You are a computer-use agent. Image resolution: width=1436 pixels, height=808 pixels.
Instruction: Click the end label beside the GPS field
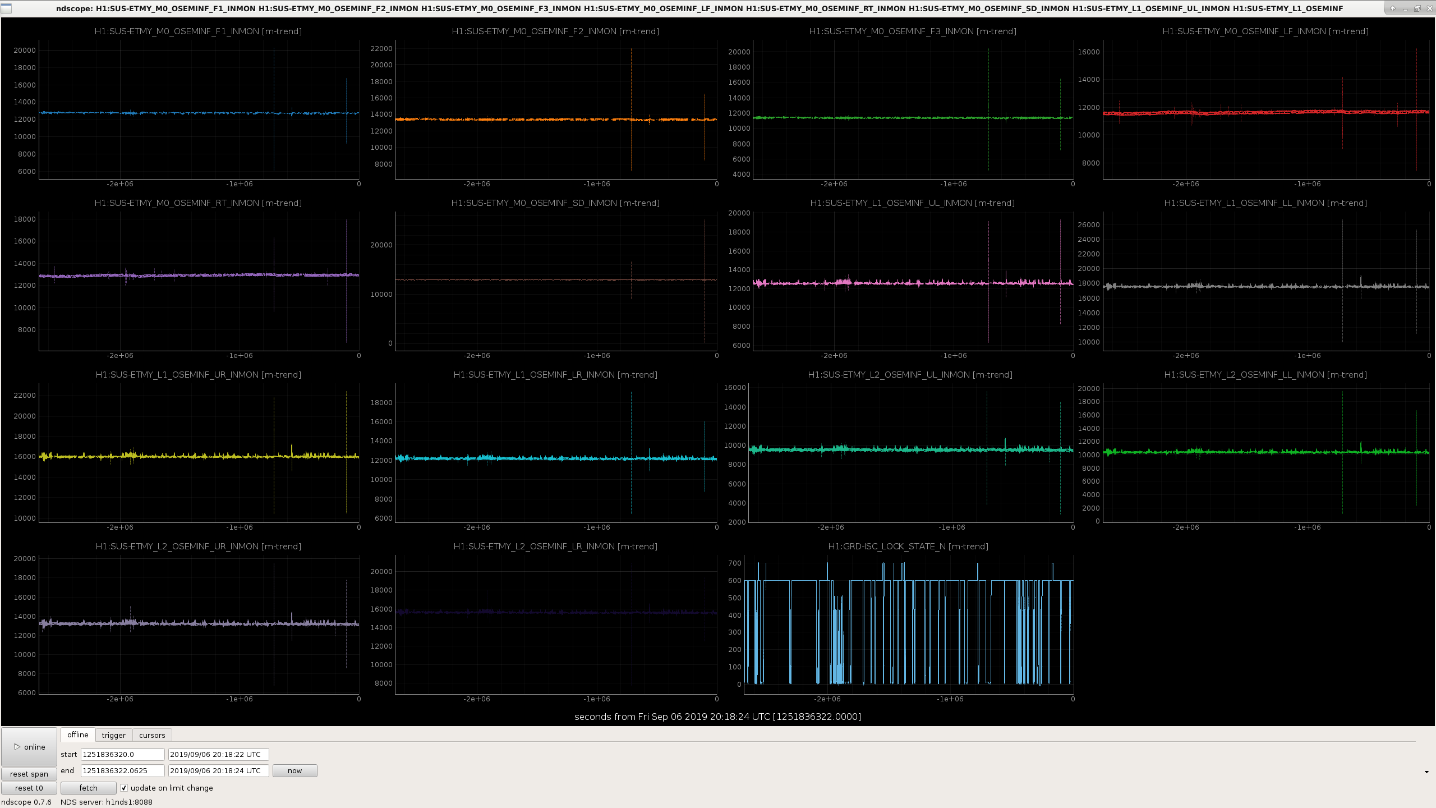click(67, 770)
